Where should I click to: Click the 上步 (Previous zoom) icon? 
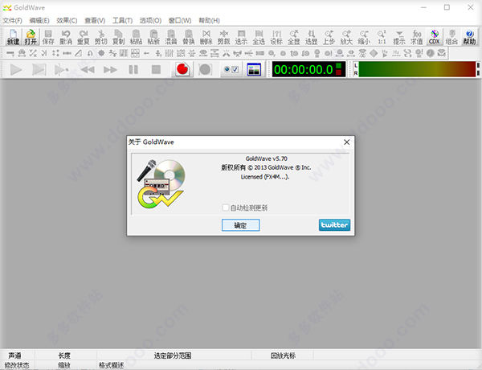click(329, 37)
